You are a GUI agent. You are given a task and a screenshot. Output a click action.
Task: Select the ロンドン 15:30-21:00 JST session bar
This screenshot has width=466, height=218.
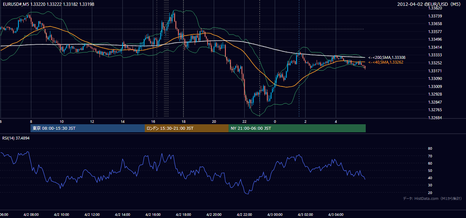tap(187, 128)
